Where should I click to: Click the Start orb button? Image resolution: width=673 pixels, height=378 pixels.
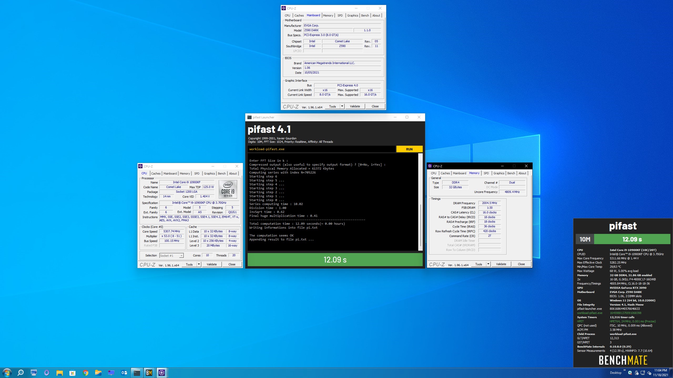click(7, 373)
